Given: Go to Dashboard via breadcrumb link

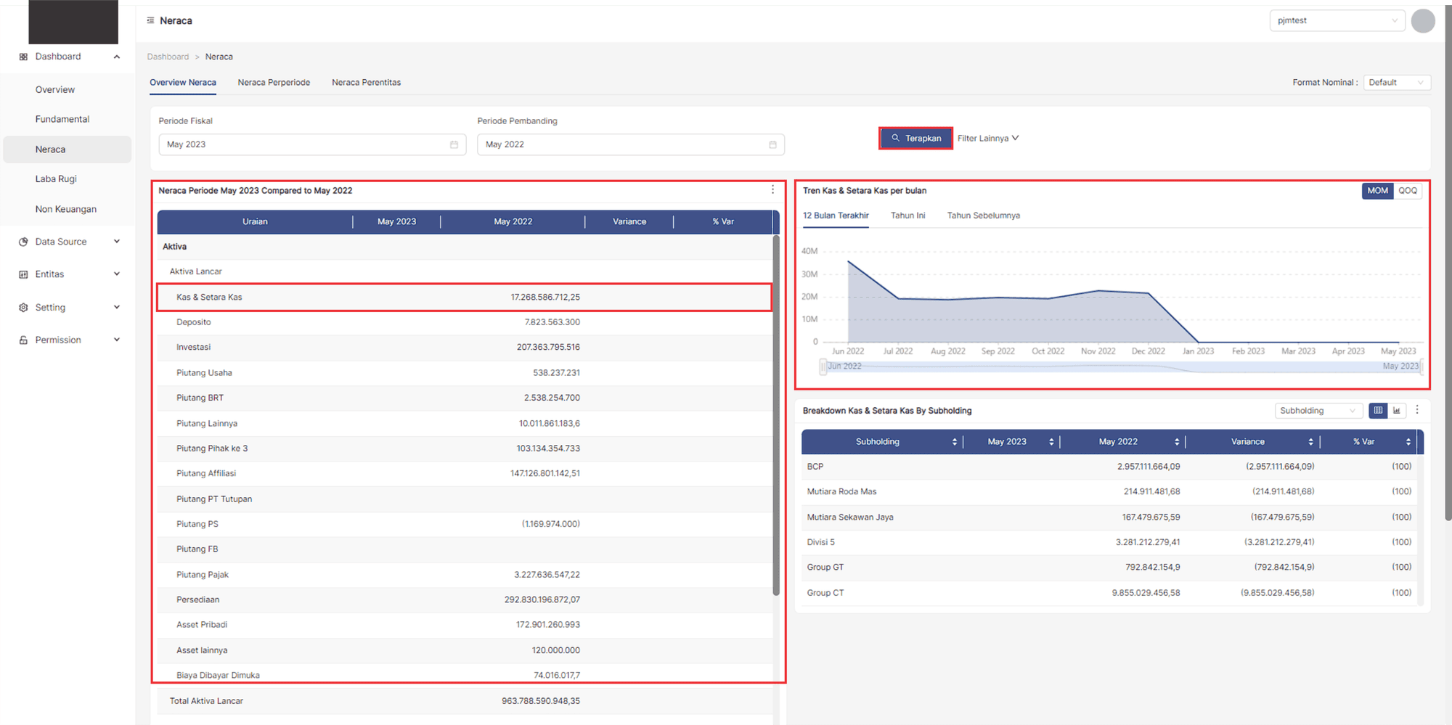Looking at the screenshot, I should [168, 57].
